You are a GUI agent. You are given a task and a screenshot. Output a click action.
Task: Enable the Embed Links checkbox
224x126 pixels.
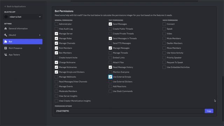click(x=110, y=57)
